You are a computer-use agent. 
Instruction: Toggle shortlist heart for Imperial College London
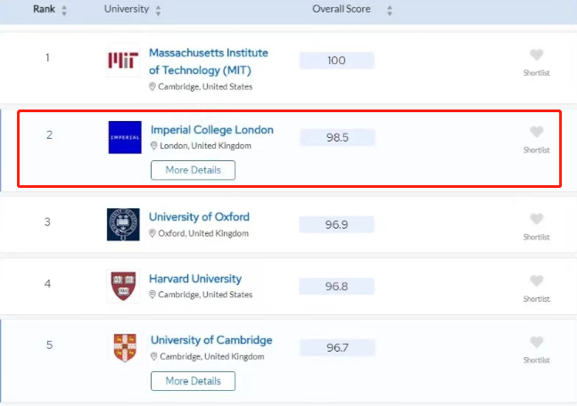tap(537, 132)
